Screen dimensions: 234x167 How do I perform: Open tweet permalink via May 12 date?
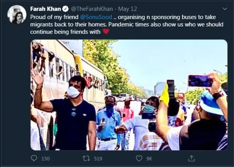pos(122,9)
